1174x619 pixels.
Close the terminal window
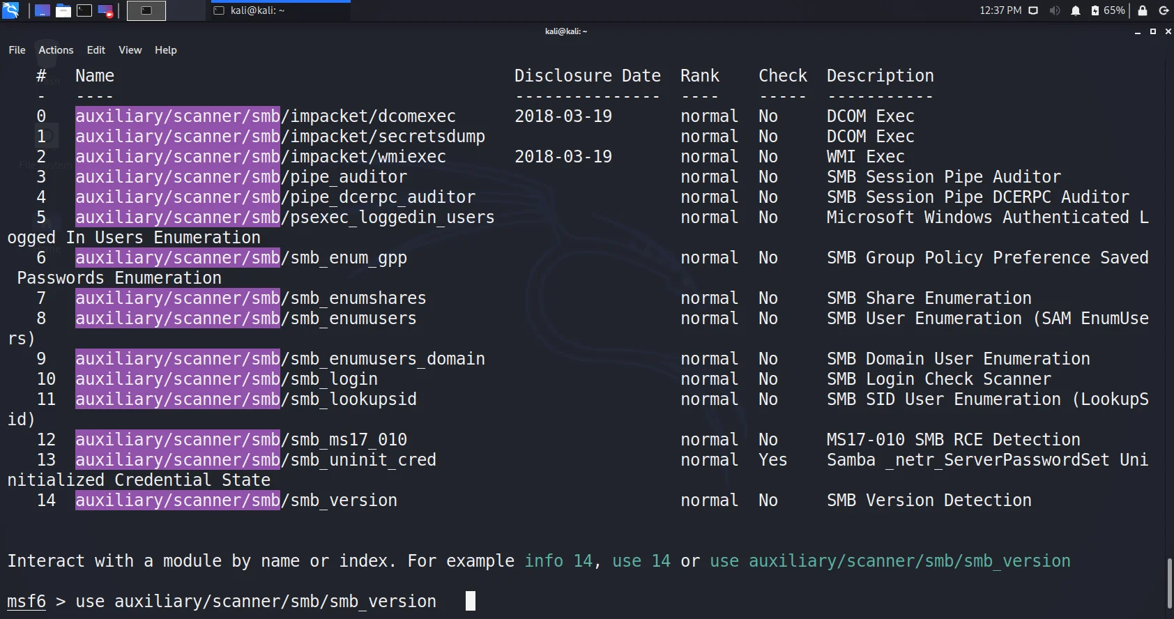click(x=1168, y=31)
